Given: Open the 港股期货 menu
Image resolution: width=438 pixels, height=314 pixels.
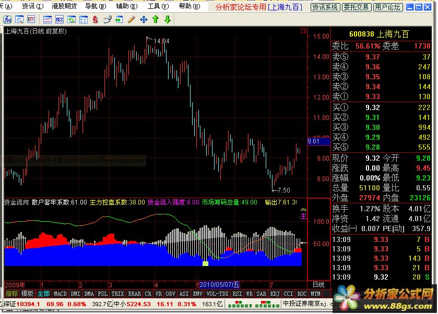Looking at the screenshot, I should [x=64, y=6].
